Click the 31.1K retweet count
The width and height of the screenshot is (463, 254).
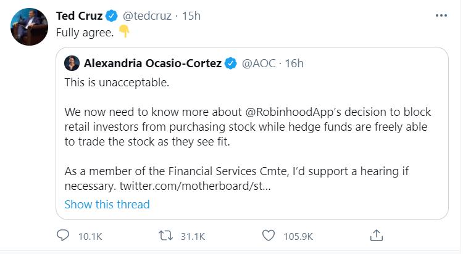pyautogui.click(x=191, y=236)
